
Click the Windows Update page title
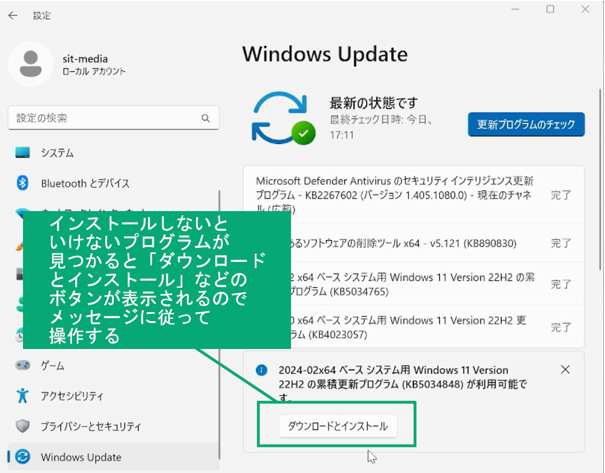(x=325, y=54)
